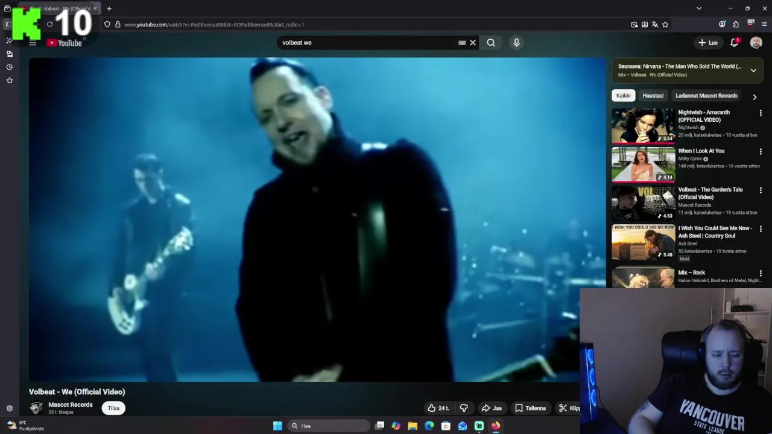This screenshot has height=434, width=772.
Task: Click the 'volbeat we' search field
Action: coord(368,43)
